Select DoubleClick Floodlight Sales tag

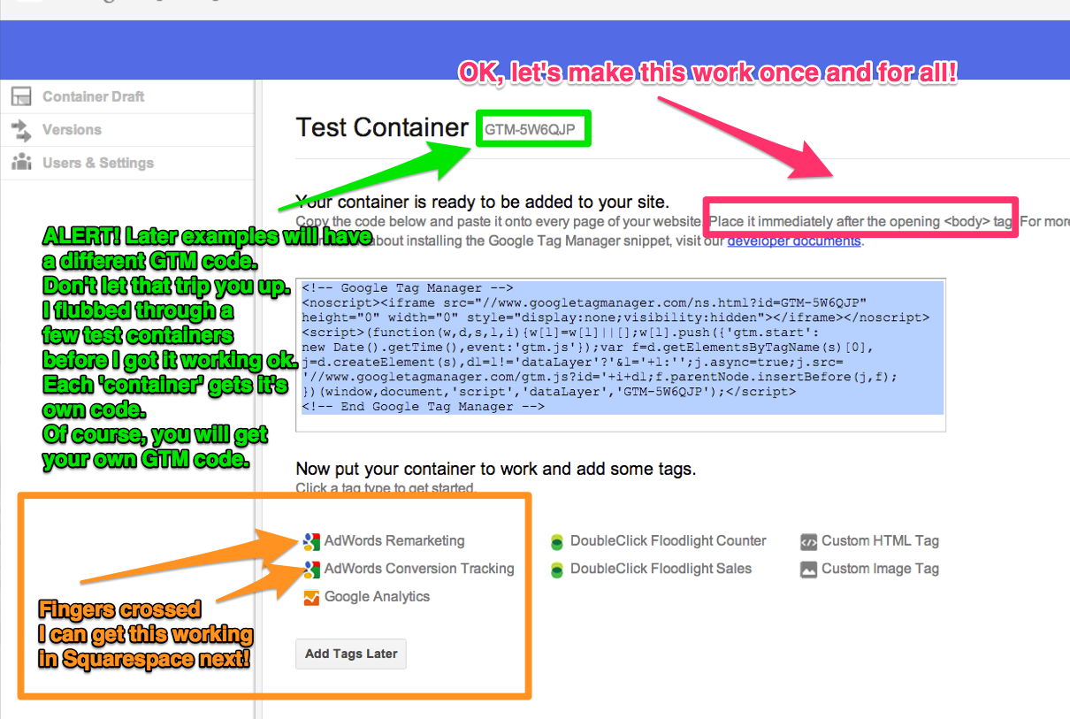tap(661, 569)
